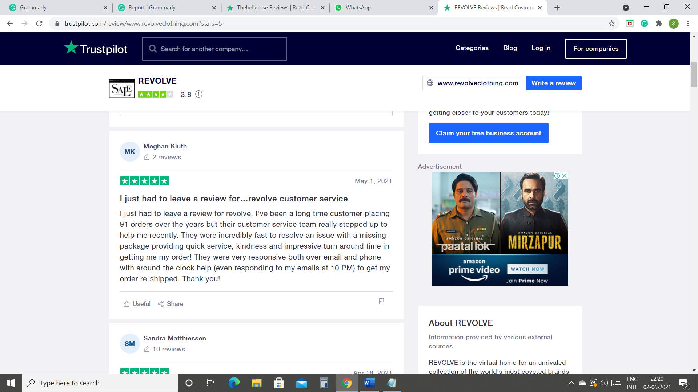
Task: Close the Amazon Prime advertisement
Action: pos(565,176)
